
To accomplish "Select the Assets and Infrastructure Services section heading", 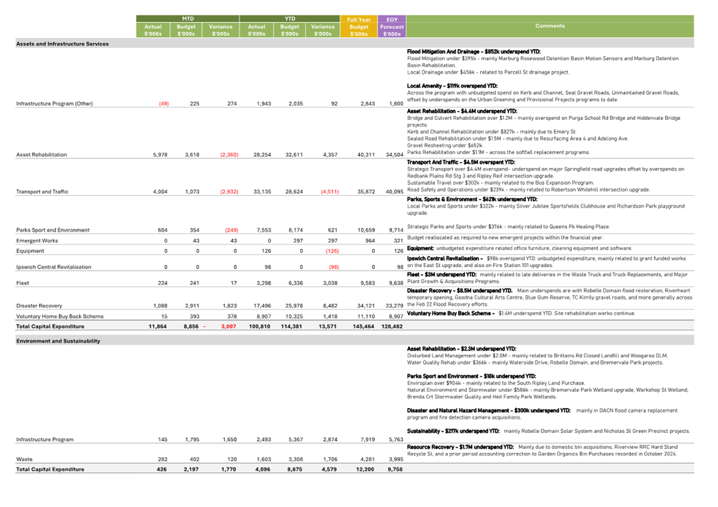I will [x=62, y=44].
